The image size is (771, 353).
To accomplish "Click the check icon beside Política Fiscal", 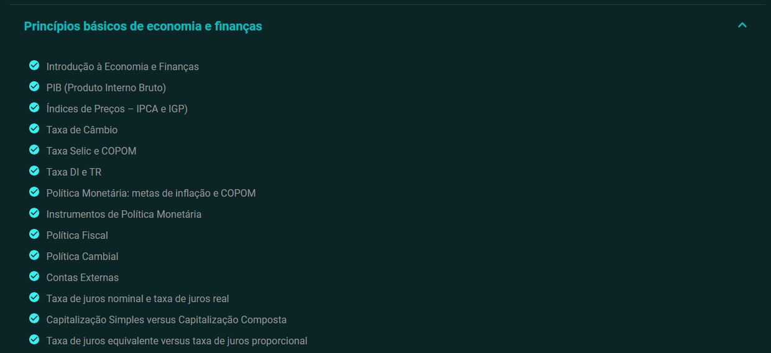I will (34, 234).
